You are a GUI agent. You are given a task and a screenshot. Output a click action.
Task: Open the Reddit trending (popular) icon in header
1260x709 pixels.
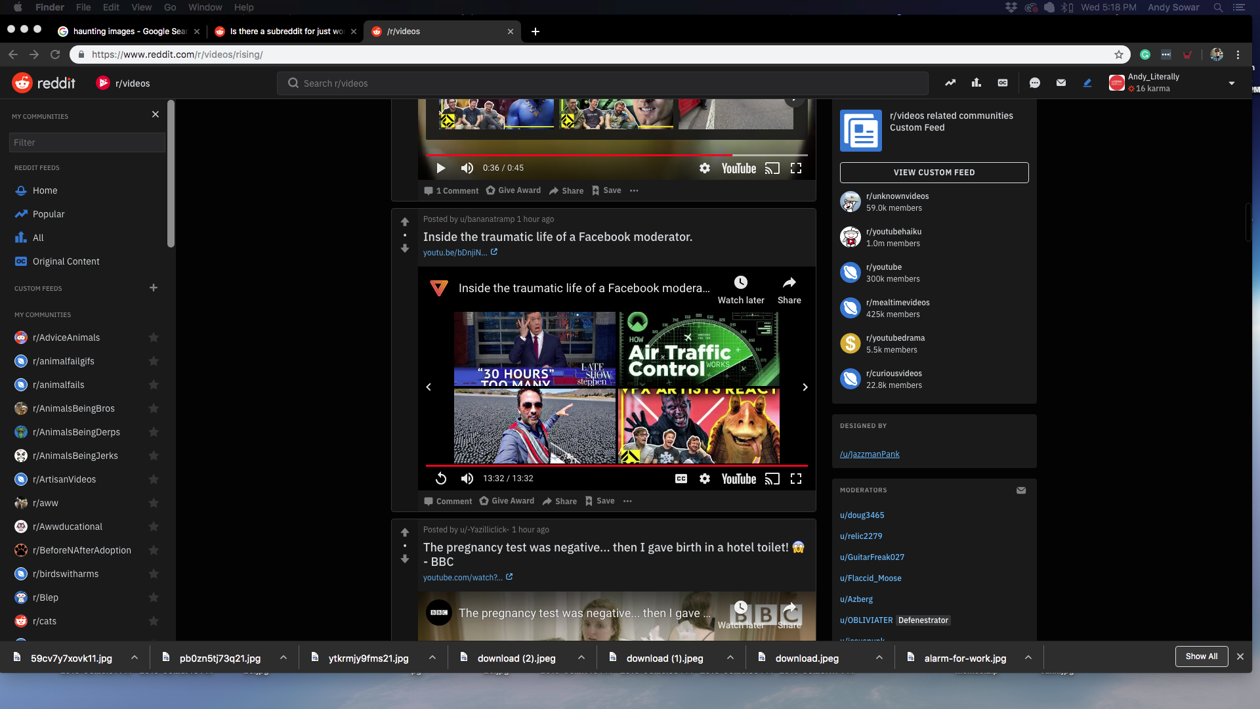point(950,83)
